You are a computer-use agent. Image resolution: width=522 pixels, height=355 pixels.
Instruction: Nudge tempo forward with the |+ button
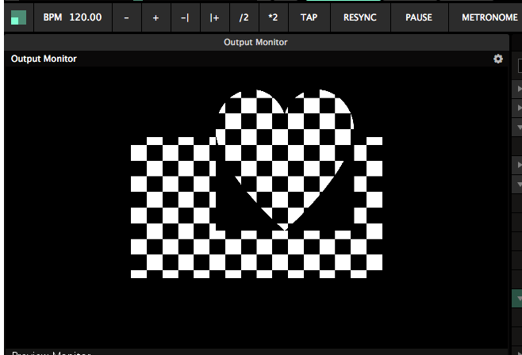(214, 17)
